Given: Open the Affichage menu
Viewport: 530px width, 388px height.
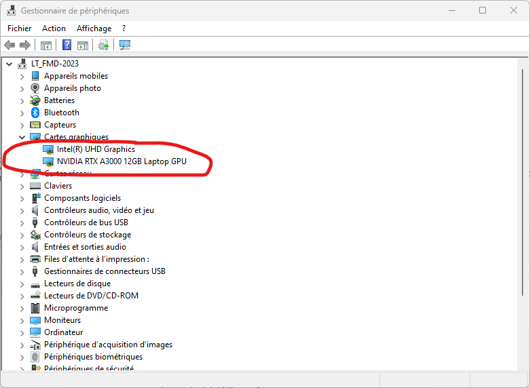Looking at the screenshot, I should [94, 28].
